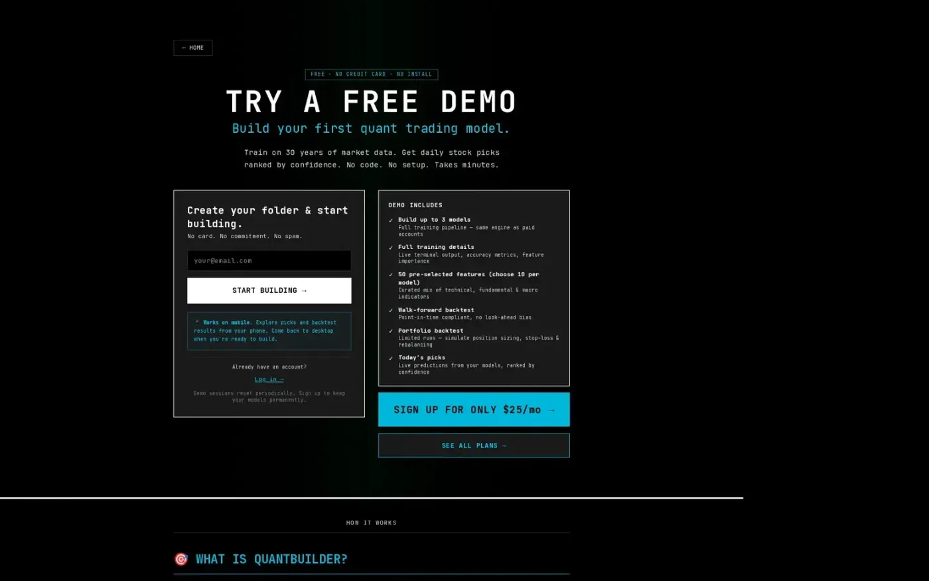The width and height of the screenshot is (929, 581).
Task: Click '50 pre-selected features' feature title
Action: [x=468, y=278]
